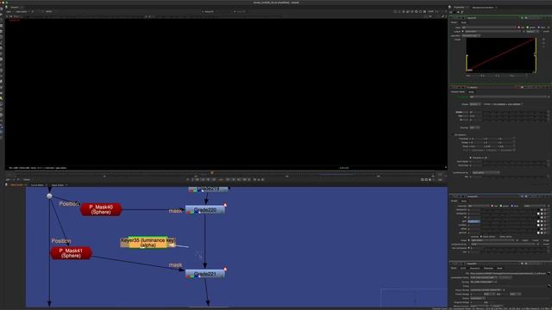Image resolution: width=552 pixels, height=310 pixels.
Task: Toggle blue channel checkbox in Grade panel
Action: pyautogui.click(x=511, y=206)
